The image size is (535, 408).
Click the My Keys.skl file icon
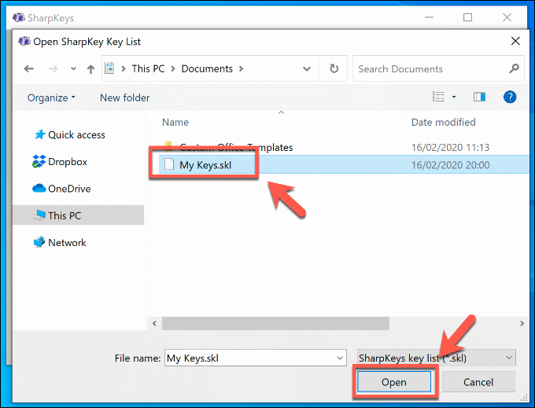point(169,164)
